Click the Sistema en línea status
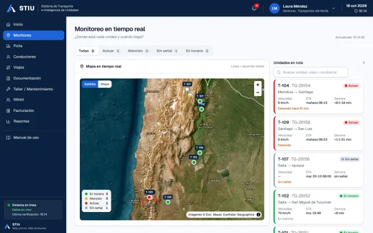This screenshot has height=233, width=373. pyautogui.click(x=24, y=205)
